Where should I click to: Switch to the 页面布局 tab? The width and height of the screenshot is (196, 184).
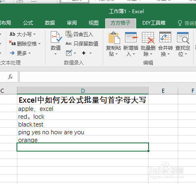point(5,23)
